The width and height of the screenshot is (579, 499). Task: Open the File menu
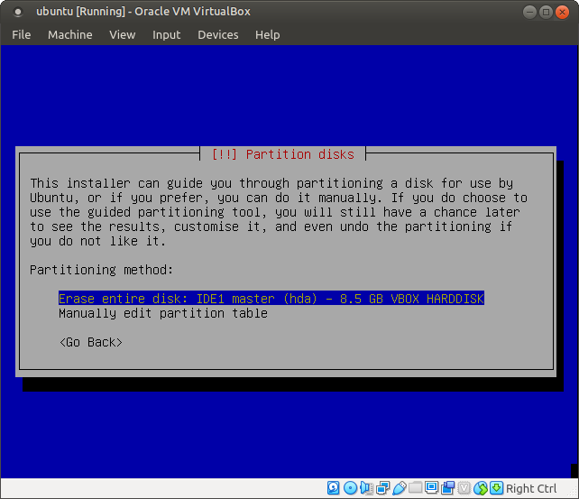tap(22, 34)
